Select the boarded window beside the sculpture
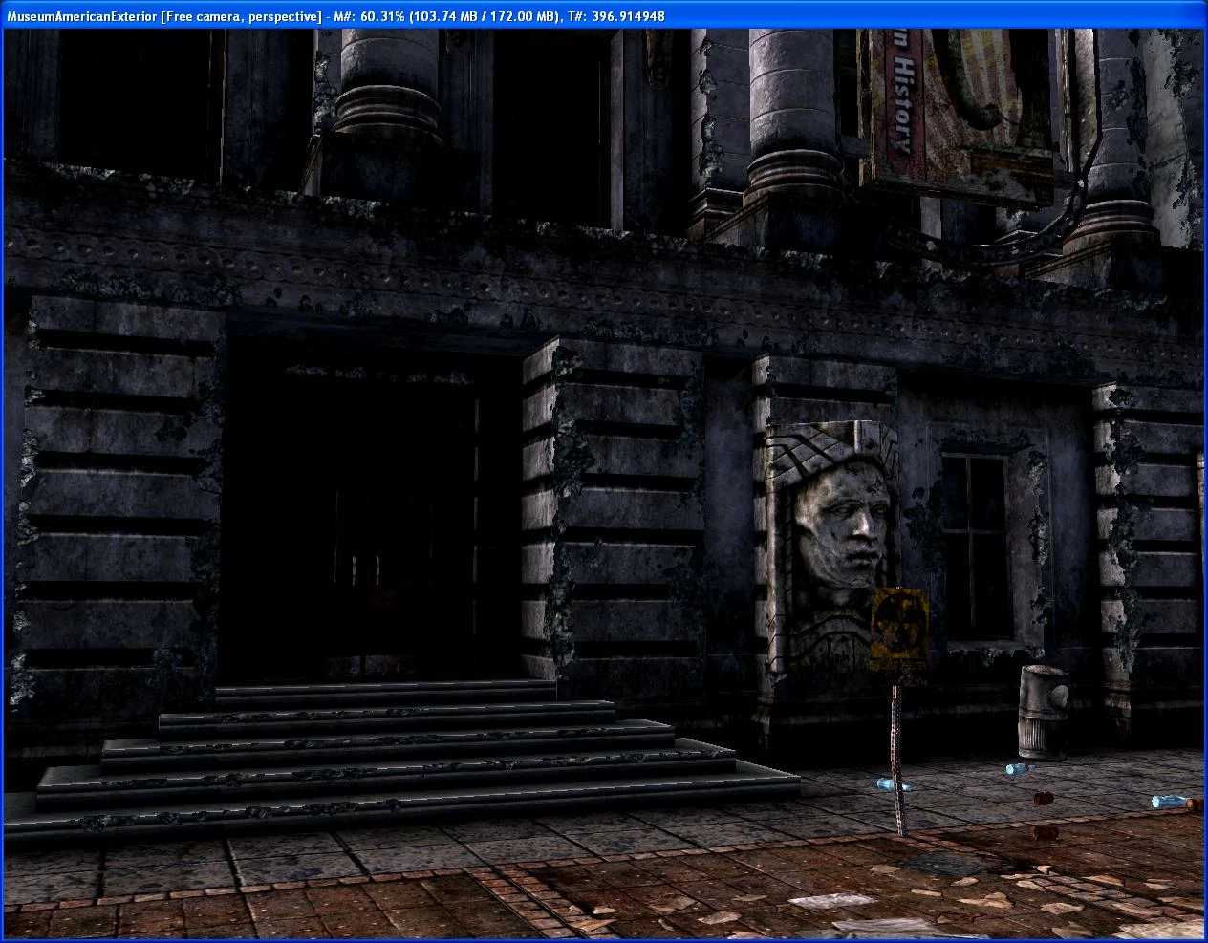Screen dimensions: 1208x943 977,547
